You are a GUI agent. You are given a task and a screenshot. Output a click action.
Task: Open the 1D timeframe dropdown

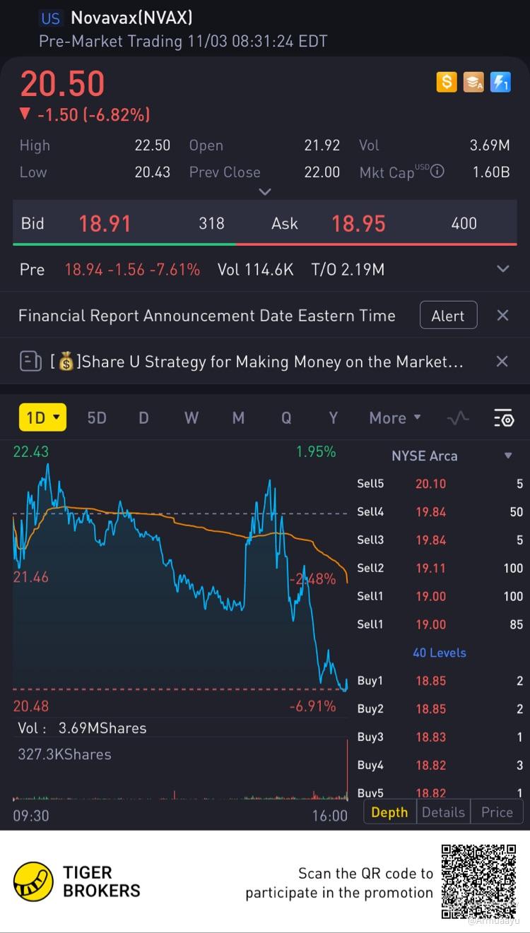(42, 417)
